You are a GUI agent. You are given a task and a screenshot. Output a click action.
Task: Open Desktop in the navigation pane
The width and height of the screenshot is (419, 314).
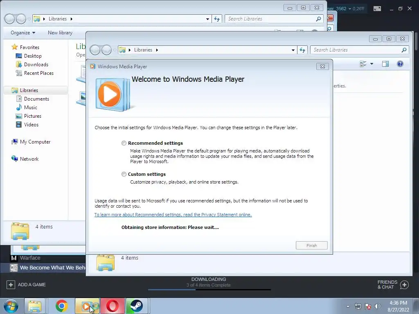point(33,56)
